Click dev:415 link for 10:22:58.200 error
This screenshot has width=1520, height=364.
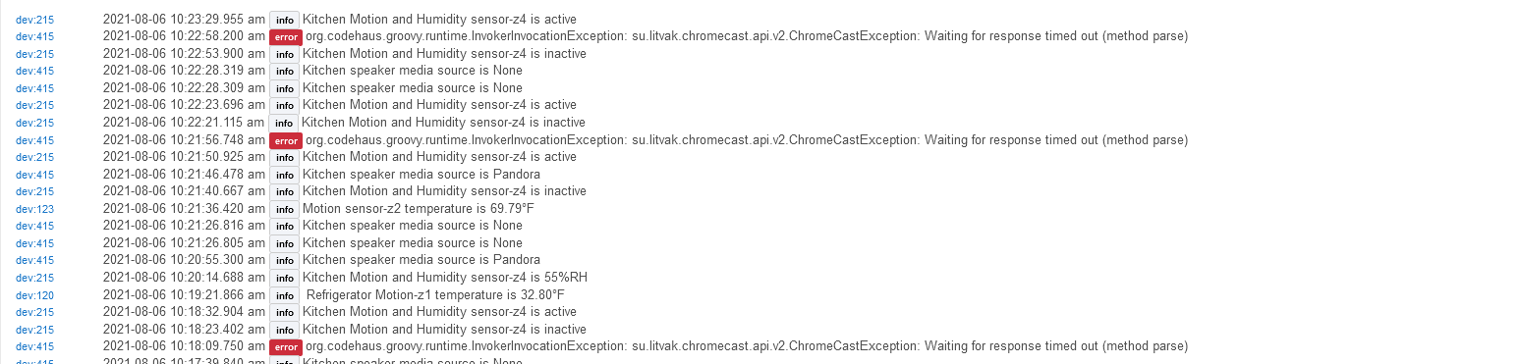click(x=34, y=36)
